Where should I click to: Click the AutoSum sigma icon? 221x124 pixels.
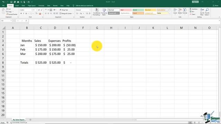[190, 9]
